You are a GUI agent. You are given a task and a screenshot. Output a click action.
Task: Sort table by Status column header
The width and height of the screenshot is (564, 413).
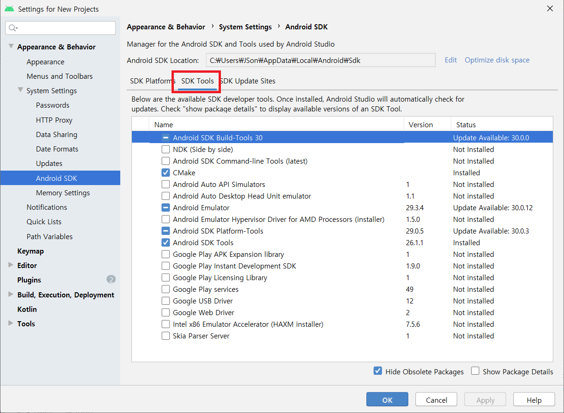click(x=502, y=124)
